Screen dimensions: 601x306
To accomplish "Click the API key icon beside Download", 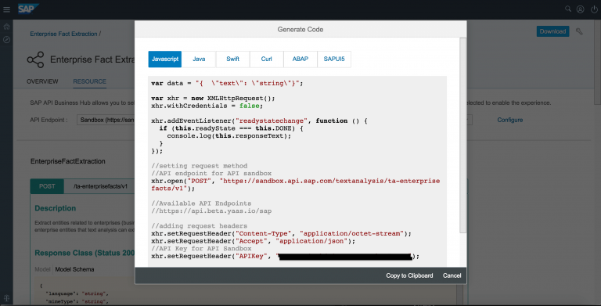I will click(x=579, y=31).
